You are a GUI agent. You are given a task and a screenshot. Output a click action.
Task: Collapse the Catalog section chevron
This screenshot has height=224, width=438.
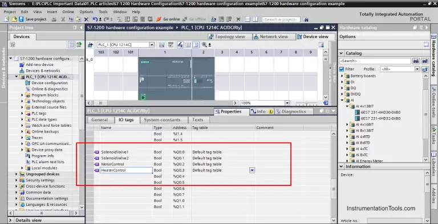pos(342,53)
